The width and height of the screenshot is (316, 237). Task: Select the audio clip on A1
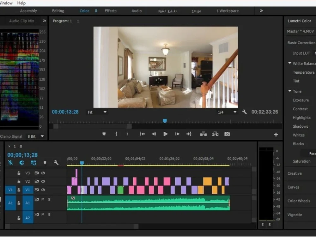tap(148, 203)
